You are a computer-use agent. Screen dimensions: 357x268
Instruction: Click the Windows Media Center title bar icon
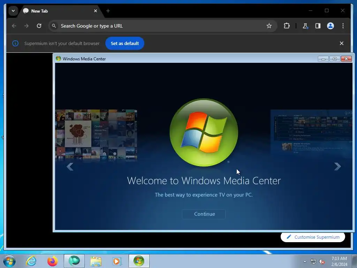click(58, 59)
